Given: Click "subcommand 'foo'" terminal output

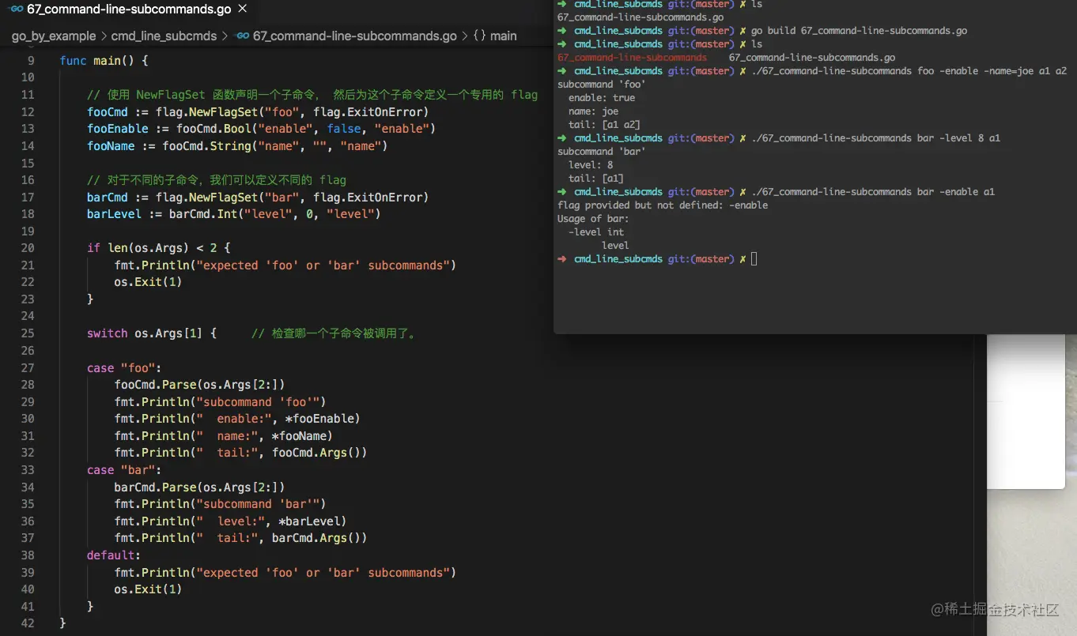Looking at the screenshot, I should 601,85.
